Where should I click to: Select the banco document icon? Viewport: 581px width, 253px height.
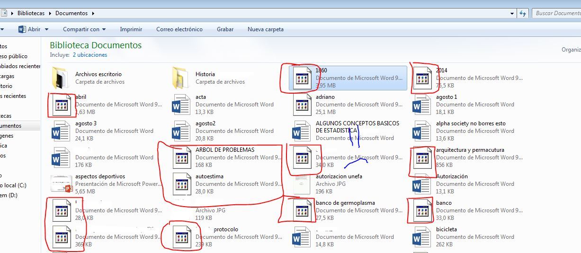point(422,210)
